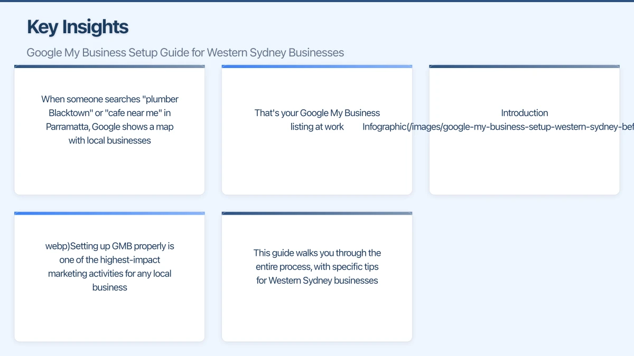634x356 pixels.
Task: Click the blue accent bar on the GMB card
Action: click(x=109, y=213)
